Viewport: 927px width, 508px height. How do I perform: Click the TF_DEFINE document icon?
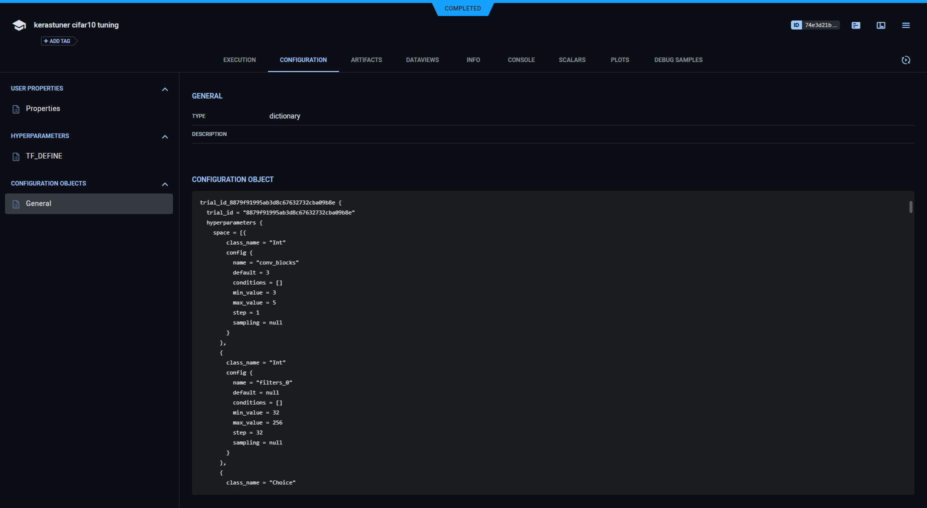pyautogui.click(x=15, y=156)
